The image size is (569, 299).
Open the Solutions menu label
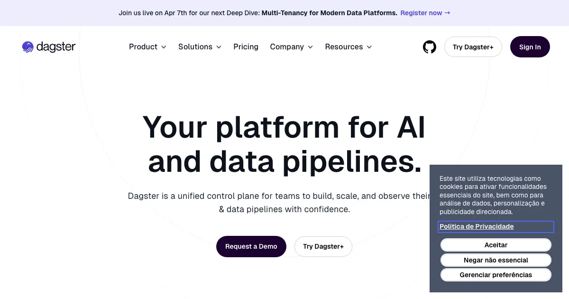pos(195,47)
